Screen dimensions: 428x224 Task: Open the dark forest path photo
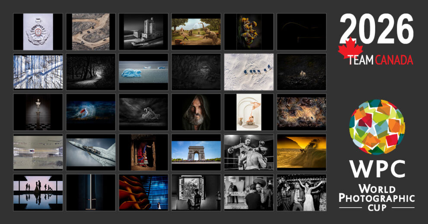(x=91, y=72)
